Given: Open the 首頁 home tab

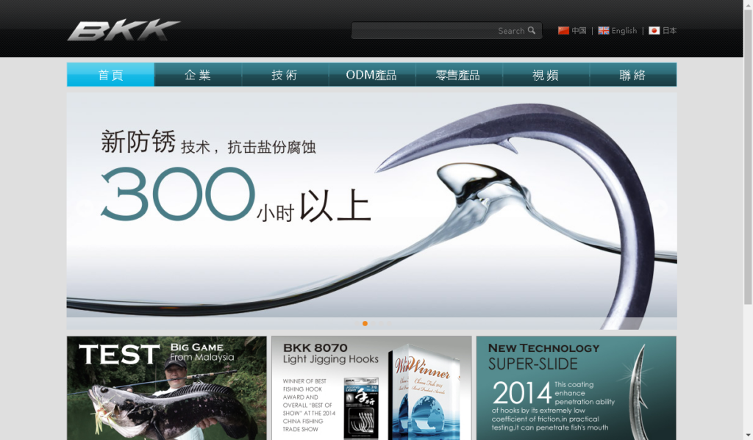Looking at the screenshot, I should point(110,75).
